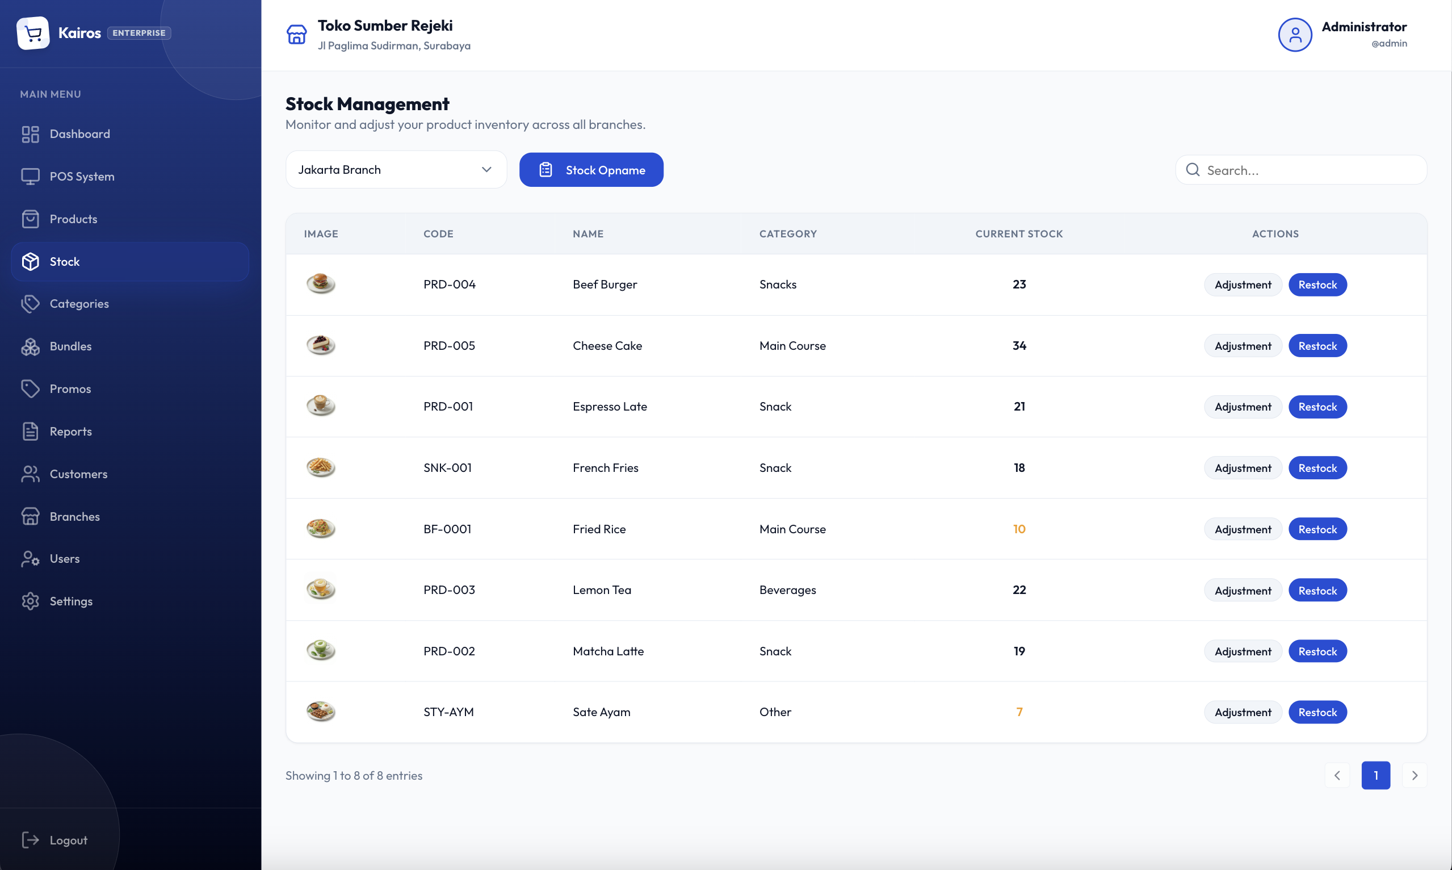Open Adjustment for Lemon Tea
This screenshot has width=1452, height=870.
1243,591
